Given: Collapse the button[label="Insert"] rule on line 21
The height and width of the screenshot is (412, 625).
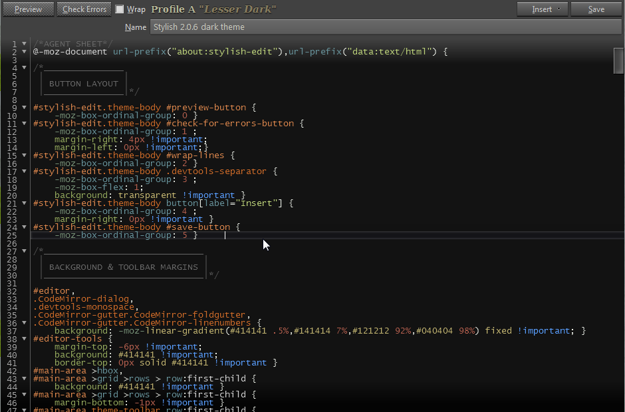Looking at the screenshot, I should tap(23, 203).
